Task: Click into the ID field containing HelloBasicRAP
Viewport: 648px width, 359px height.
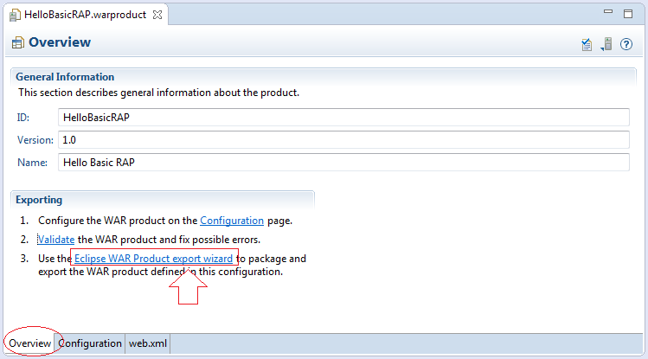Action: (x=343, y=118)
